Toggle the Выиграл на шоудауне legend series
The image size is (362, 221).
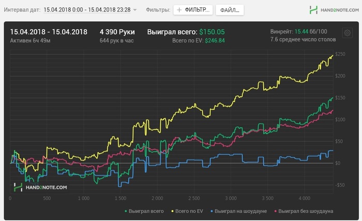click(238, 211)
